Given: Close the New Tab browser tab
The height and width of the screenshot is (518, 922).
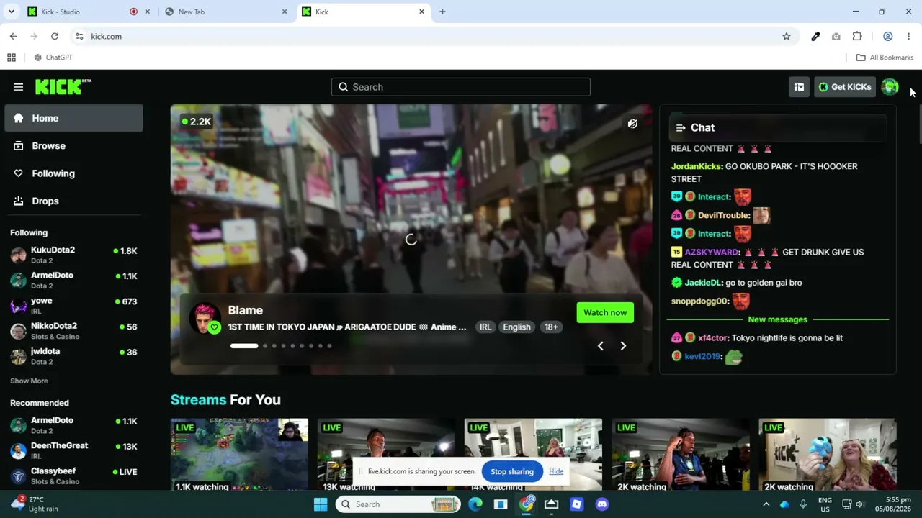Looking at the screenshot, I should [x=285, y=12].
